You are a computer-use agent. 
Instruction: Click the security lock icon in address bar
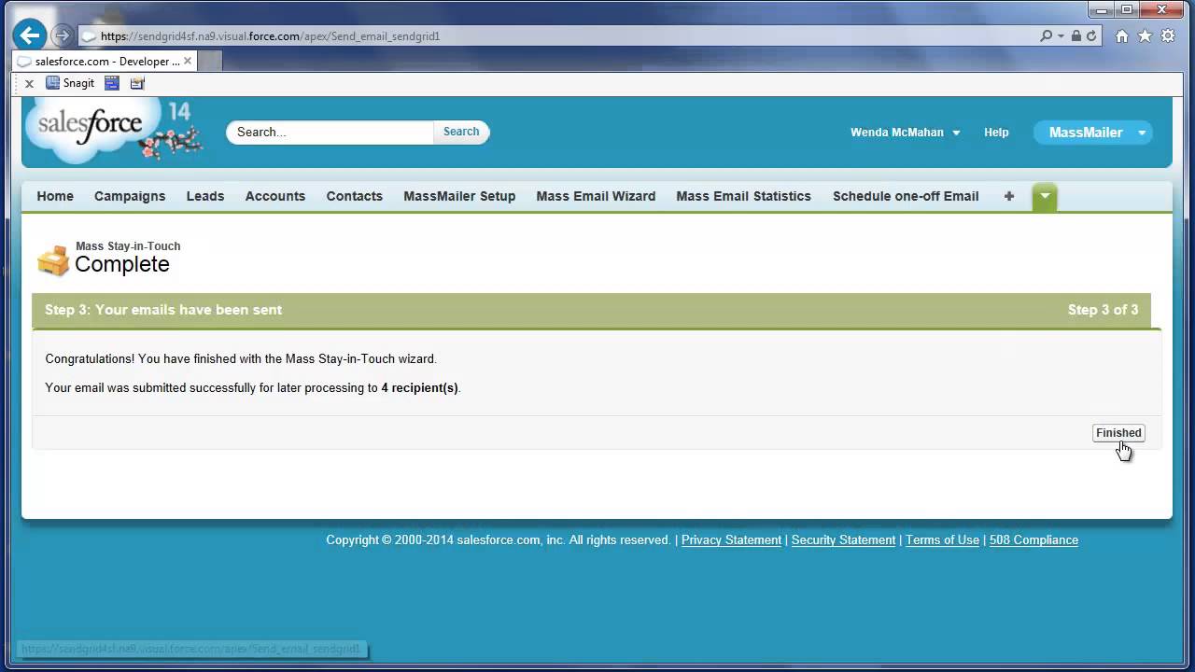click(x=1076, y=36)
